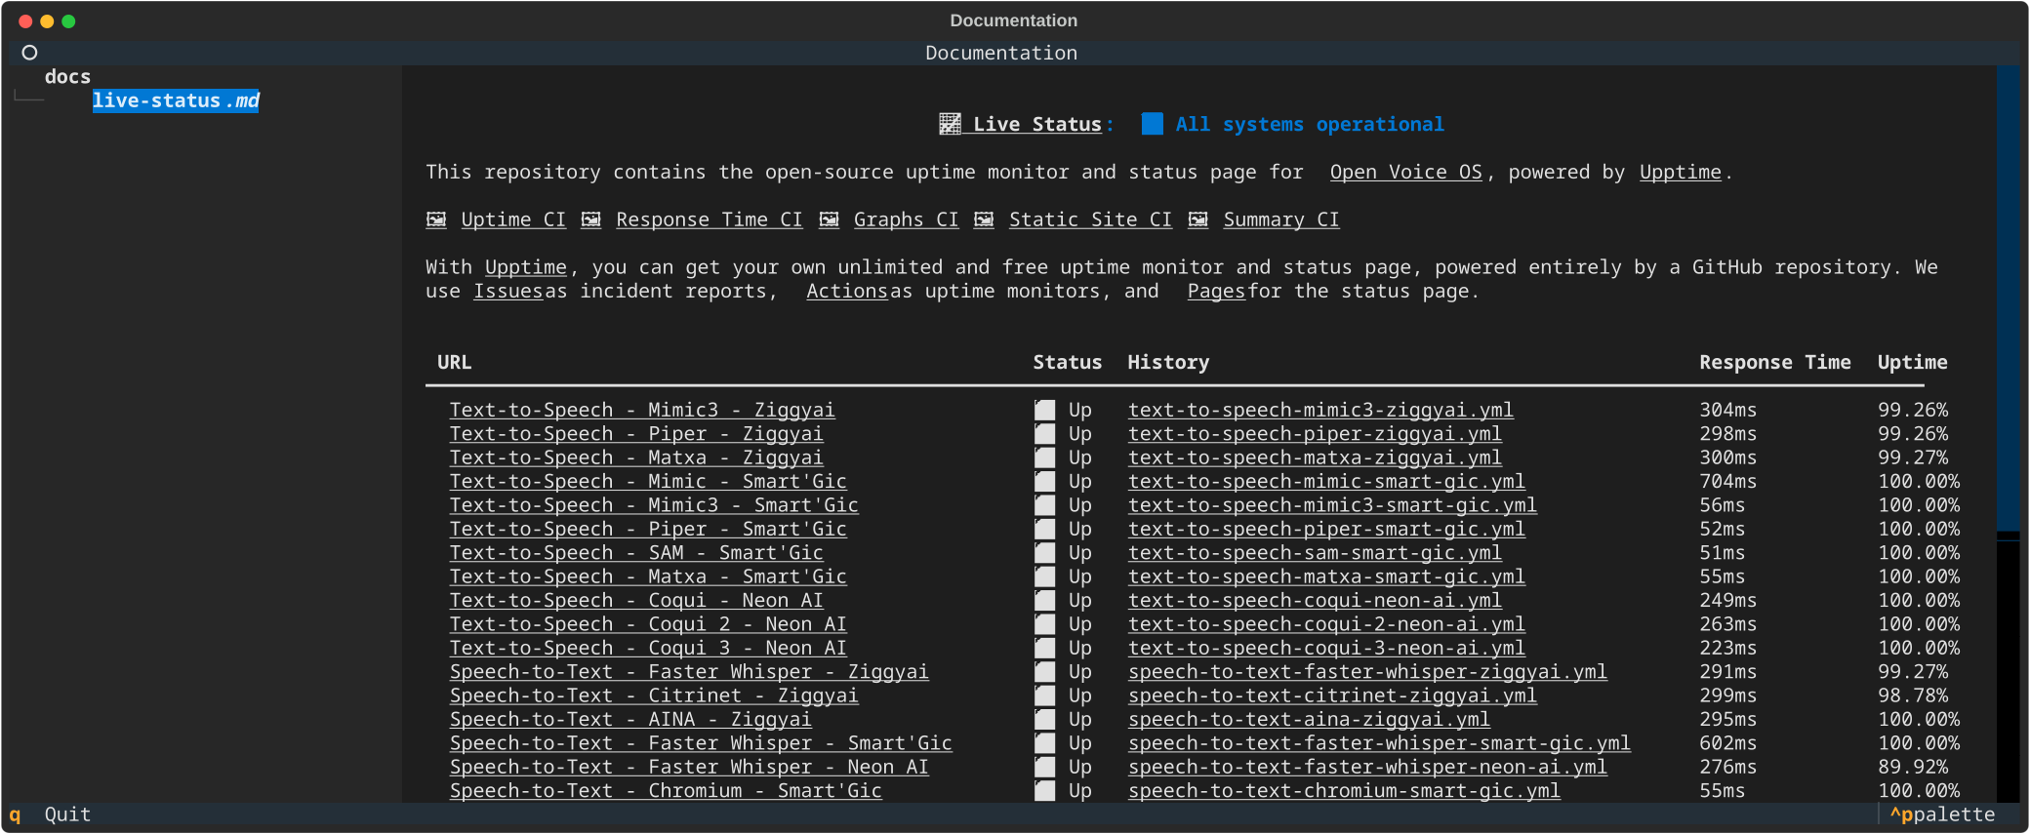Viewport: 2030px width, 834px height.
Task: Click the image icon before Static Site CI
Action: coord(985,219)
